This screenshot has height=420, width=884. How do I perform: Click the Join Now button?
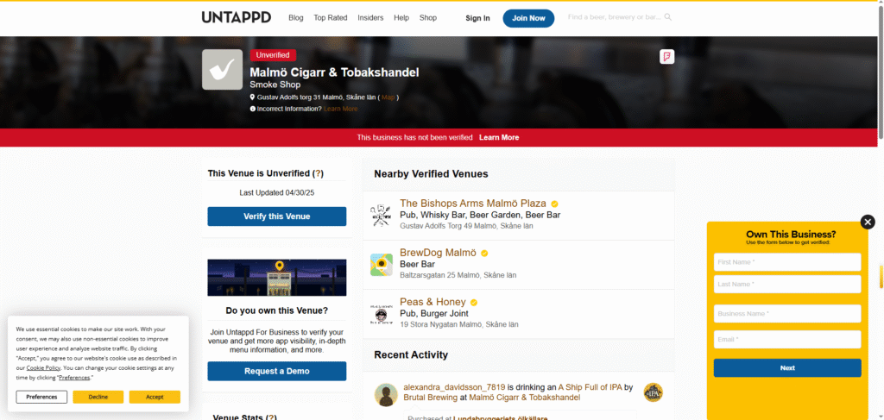[x=528, y=18]
